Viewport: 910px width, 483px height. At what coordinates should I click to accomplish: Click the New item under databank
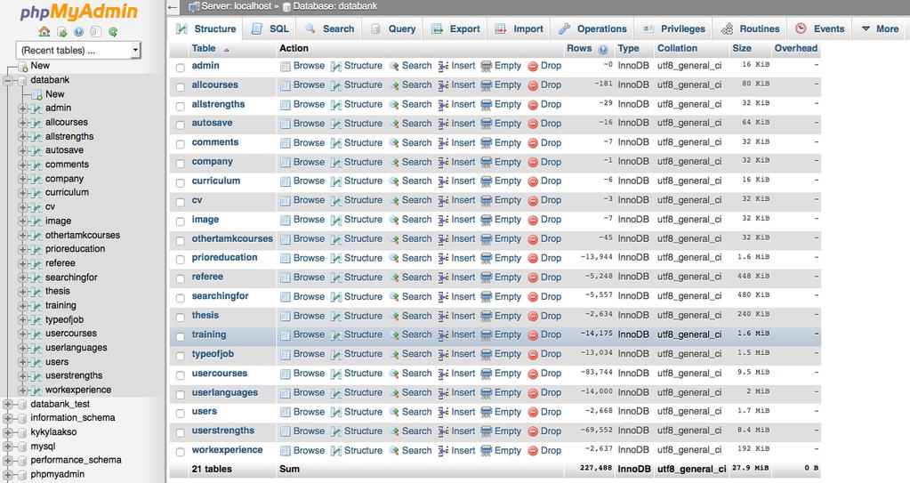pyautogui.click(x=55, y=94)
